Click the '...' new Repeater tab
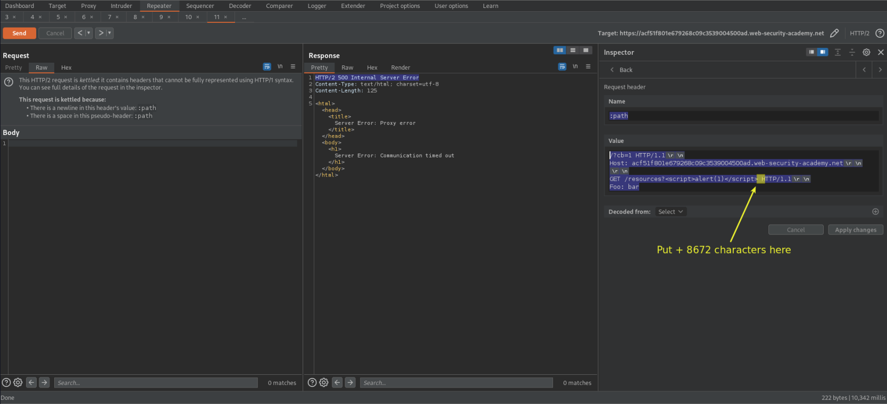Image resolution: width=887 pixels, height=404 pixels. tap(244, 17)
